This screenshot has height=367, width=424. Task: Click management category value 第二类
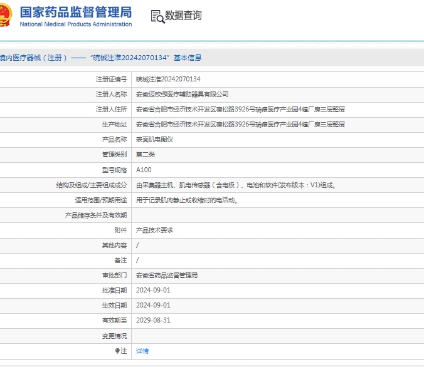tap(146, 155)
